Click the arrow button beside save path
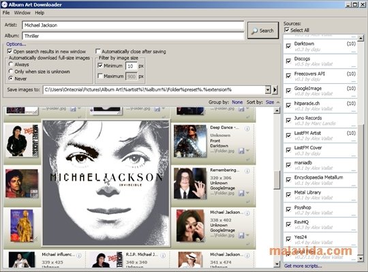Screen dimensions: 368x272 coord(275,90)
